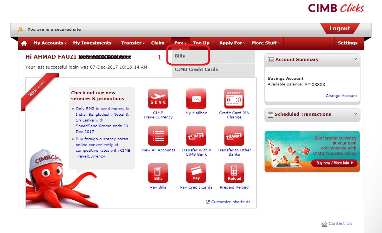Click the Customize shortcuts link

[231, 202]
